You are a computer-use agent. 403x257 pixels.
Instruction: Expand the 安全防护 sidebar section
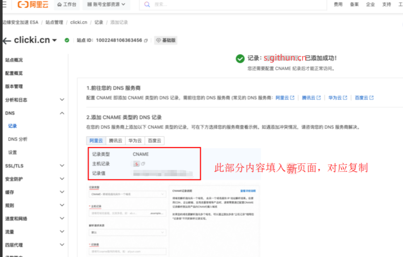pyautogui.click(x=62, y=179)
